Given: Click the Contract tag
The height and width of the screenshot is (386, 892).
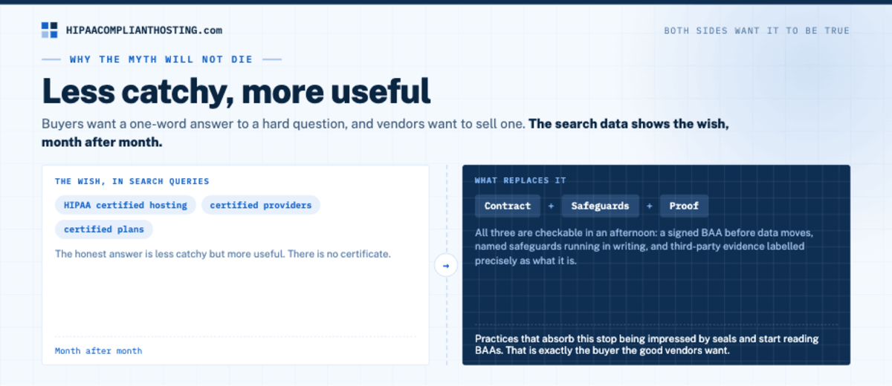Looking at the screenshot, I should (x=508, y=206).
